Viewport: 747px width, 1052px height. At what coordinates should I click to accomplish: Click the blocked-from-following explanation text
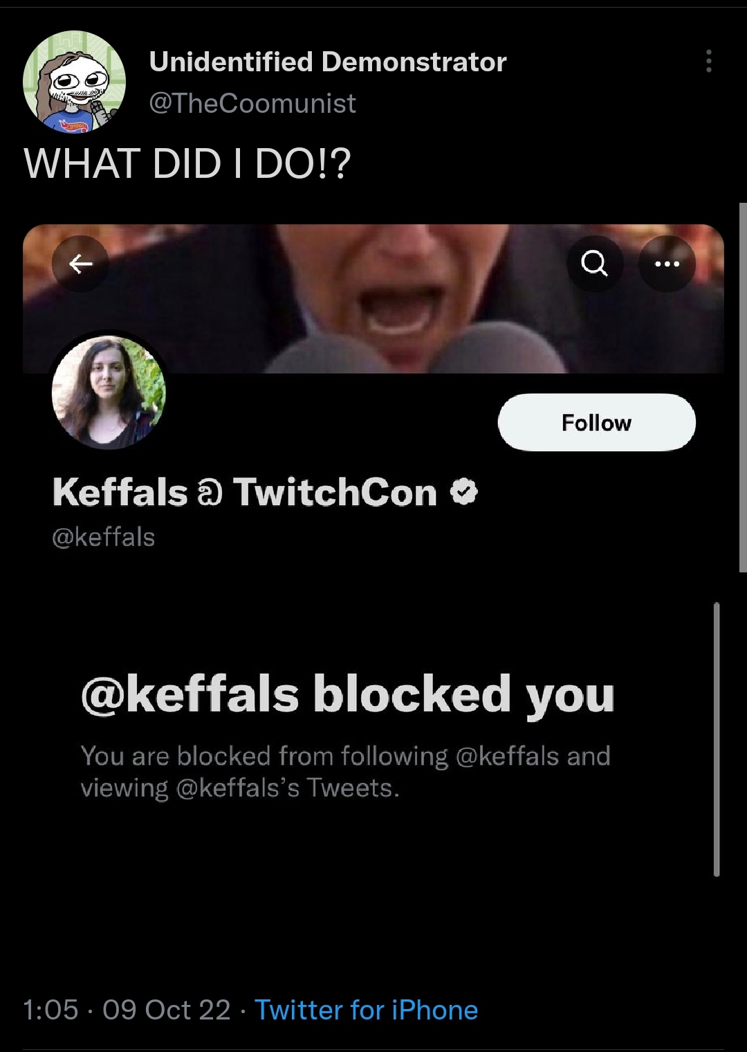coord(345,772)
